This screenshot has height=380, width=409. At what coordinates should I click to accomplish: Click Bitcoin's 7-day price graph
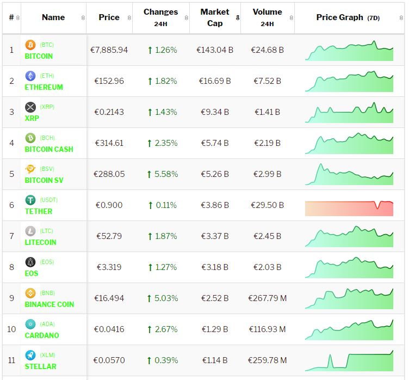click(x=349, y=51)
